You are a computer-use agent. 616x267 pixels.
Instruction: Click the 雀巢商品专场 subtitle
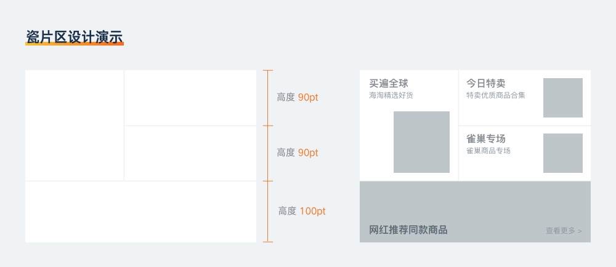pos(488,151)
